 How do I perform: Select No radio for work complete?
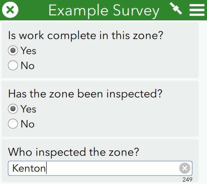click(13, 65)
